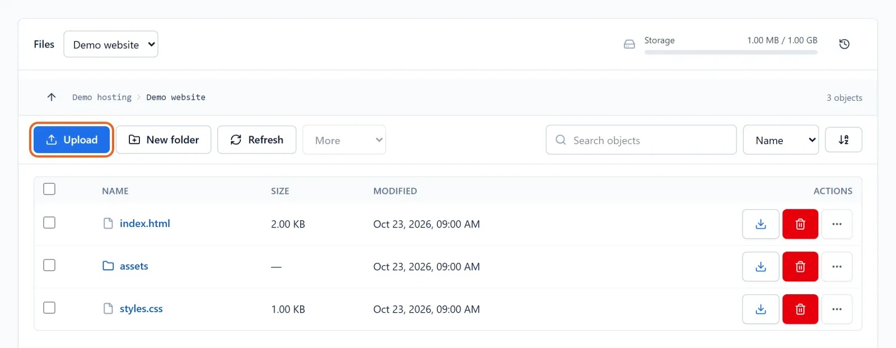Click the Files heading label
The image size is (896, 348).
click(44, 44)
